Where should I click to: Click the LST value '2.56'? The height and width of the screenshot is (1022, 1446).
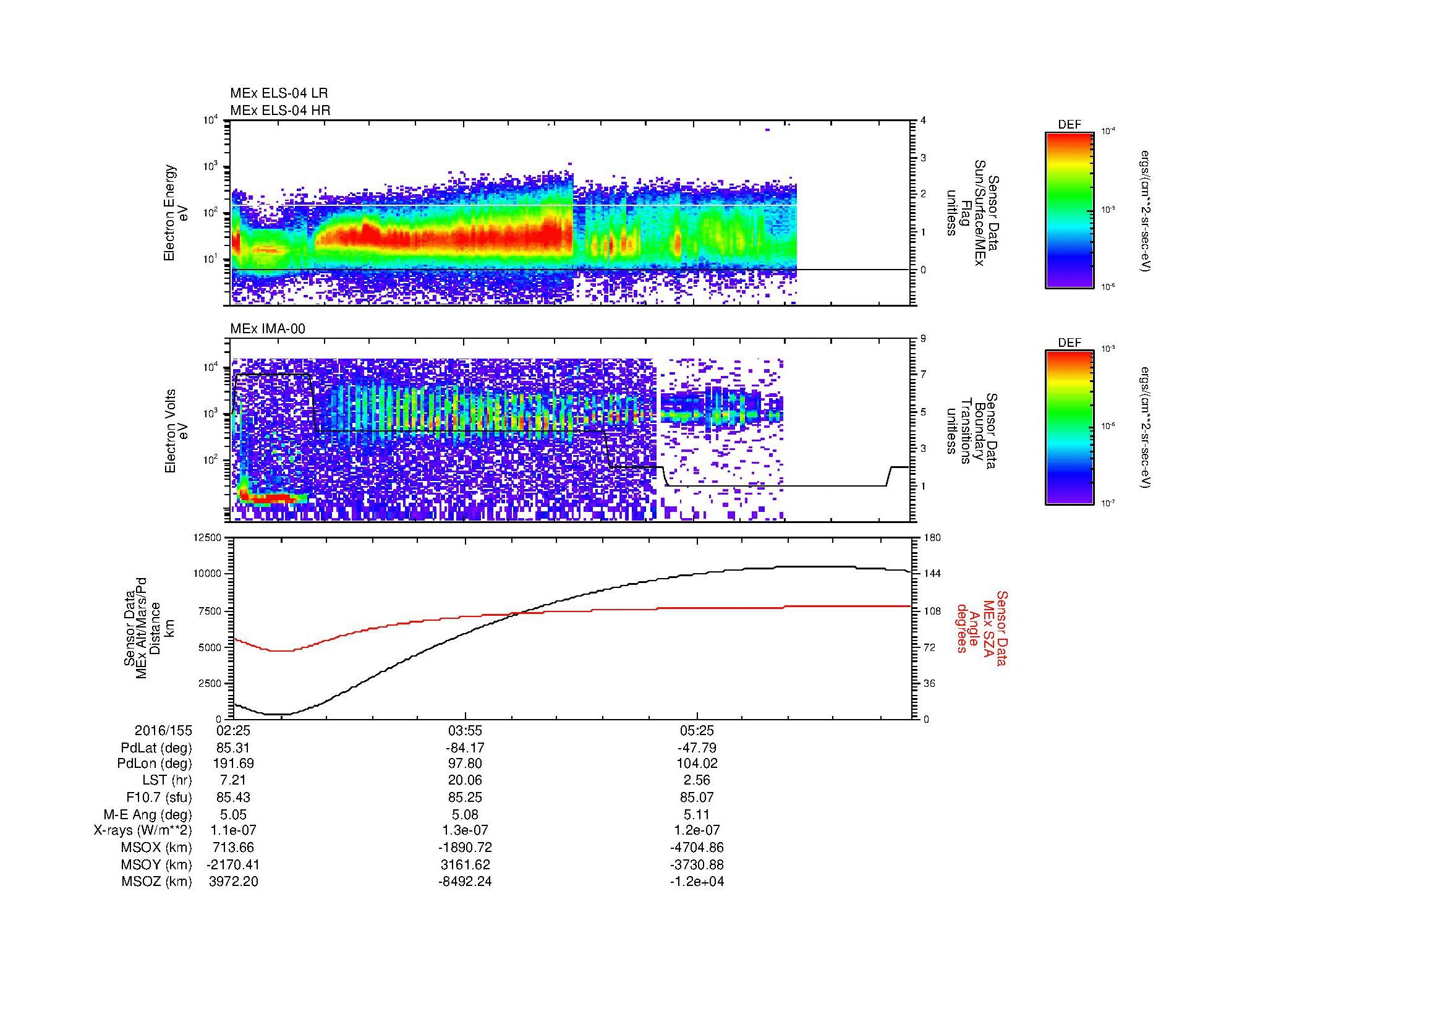pyautogui.click(x=697, y=780)
